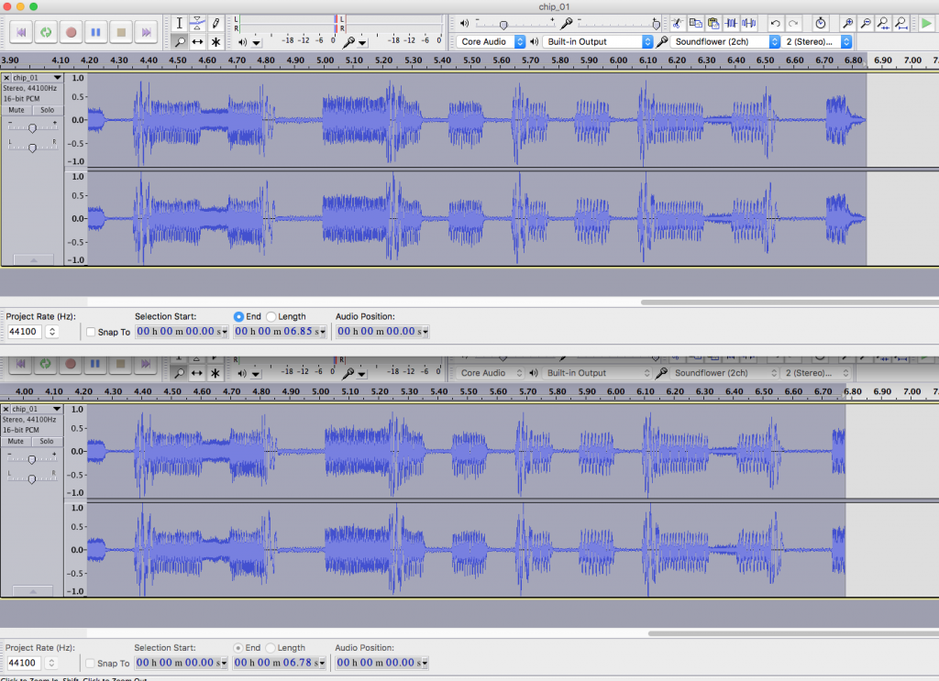Click Selection Start time field in upper window

click(x=182, y=332)
